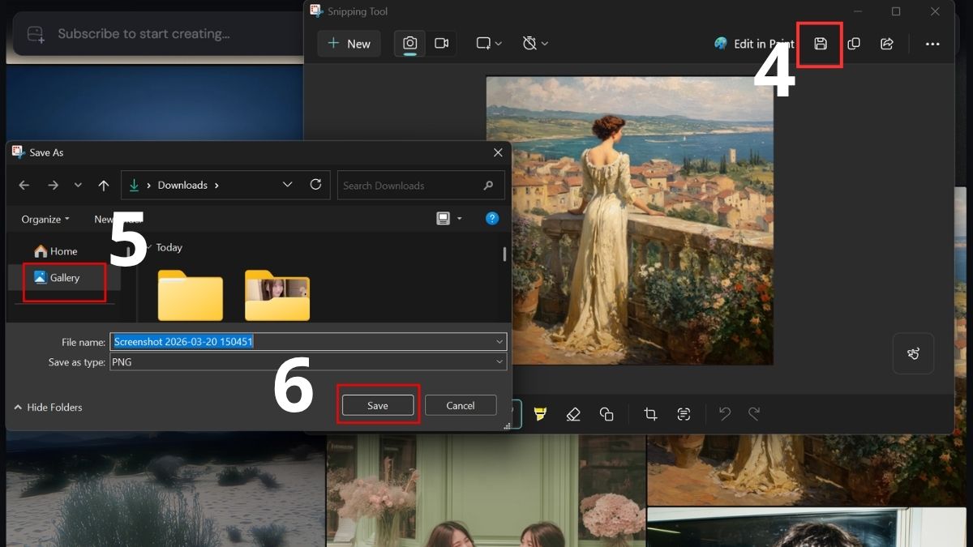Open the snip delay timer dropdown

coord(535,44)
